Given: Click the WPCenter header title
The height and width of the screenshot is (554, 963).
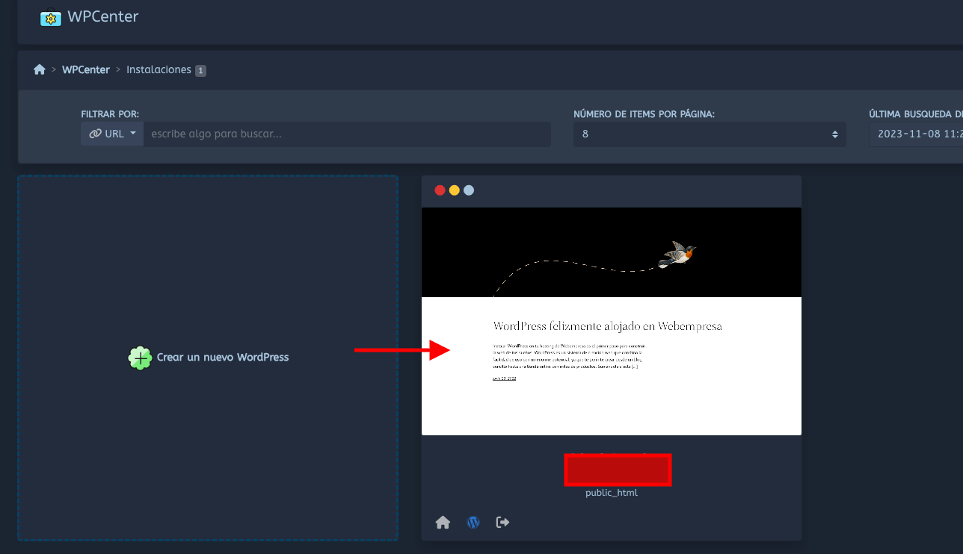Looking at the screenshot, I should tap(103, 16).
